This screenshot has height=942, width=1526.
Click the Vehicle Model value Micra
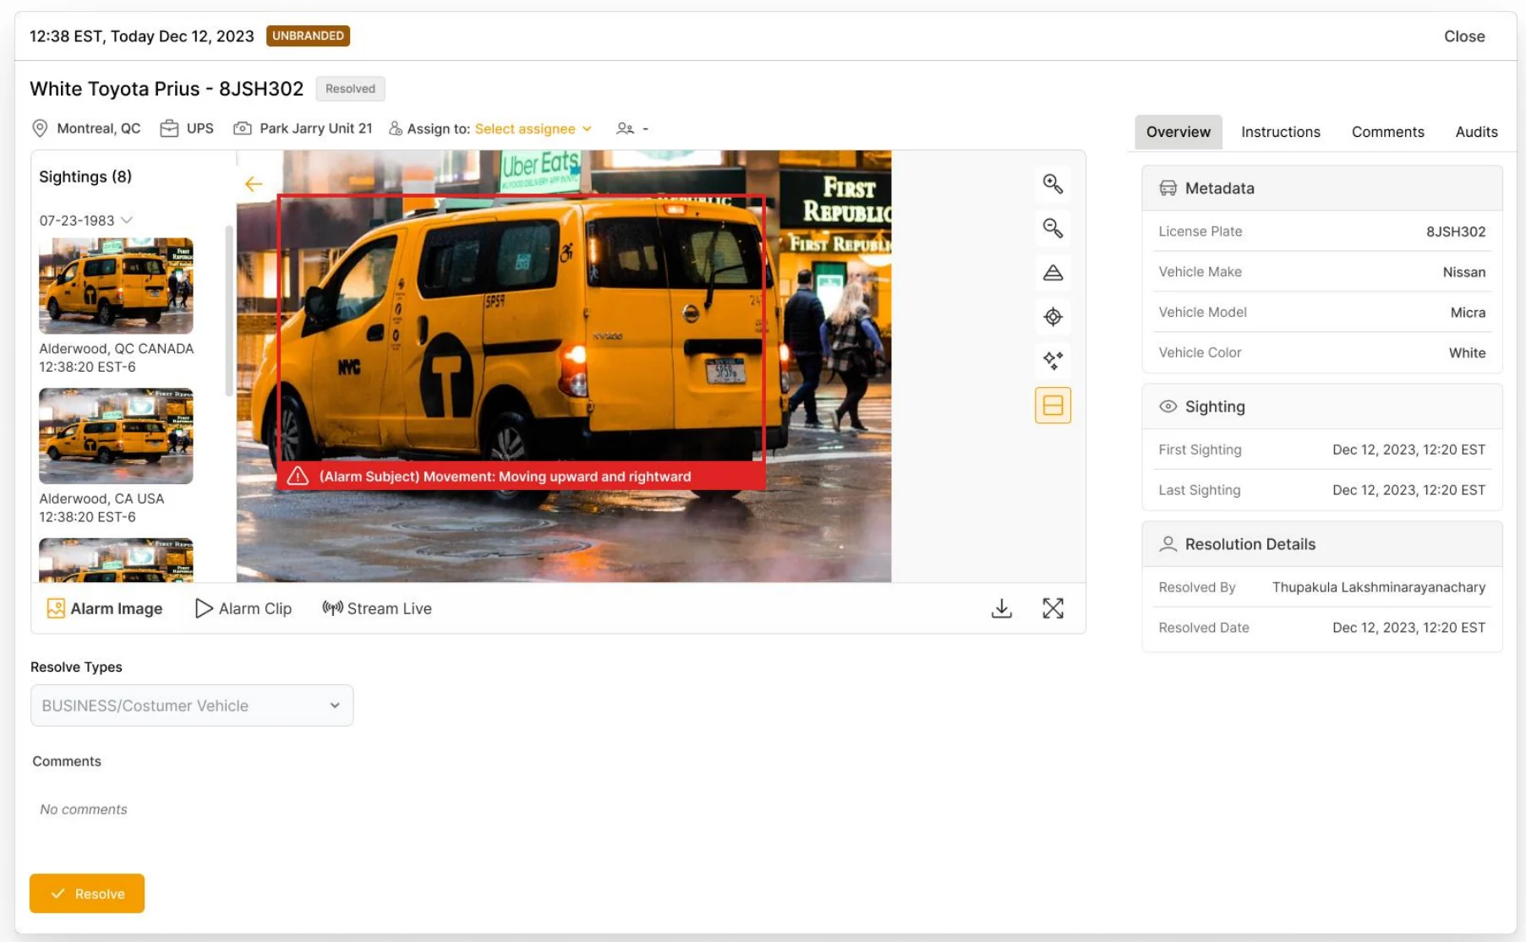tap(1468, 313)
